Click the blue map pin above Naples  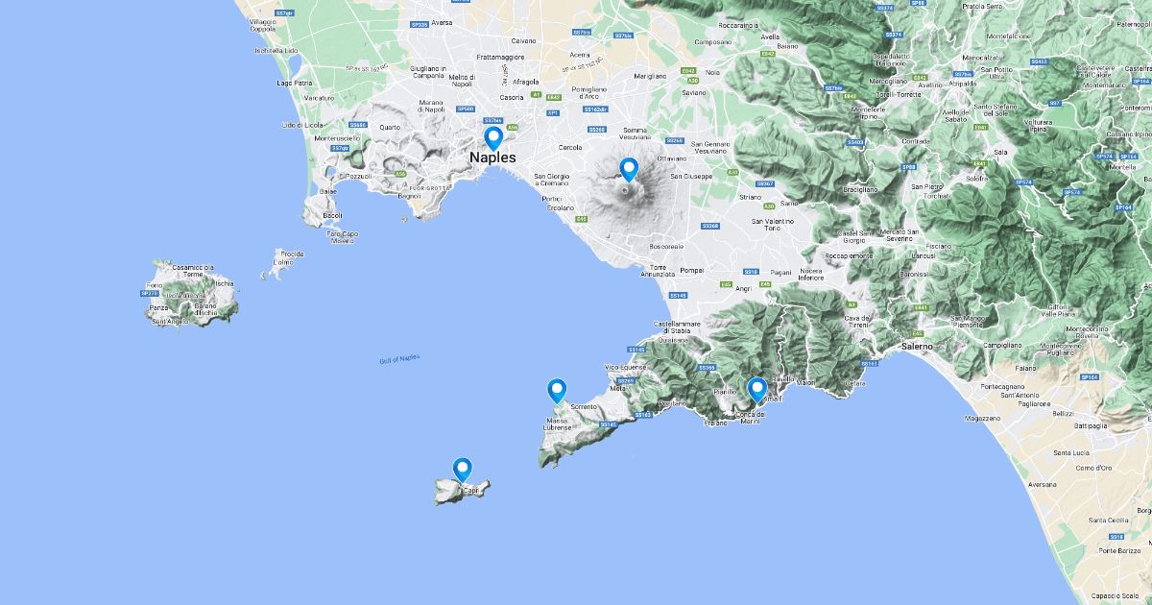[x=493, y=138]
